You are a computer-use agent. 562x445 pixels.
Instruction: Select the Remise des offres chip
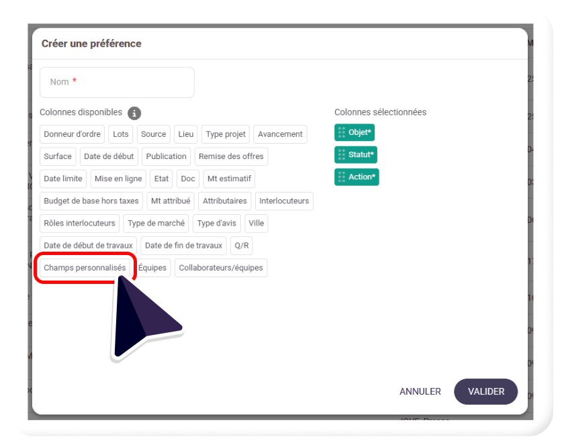pyautogui.click(x=231, y=156)
